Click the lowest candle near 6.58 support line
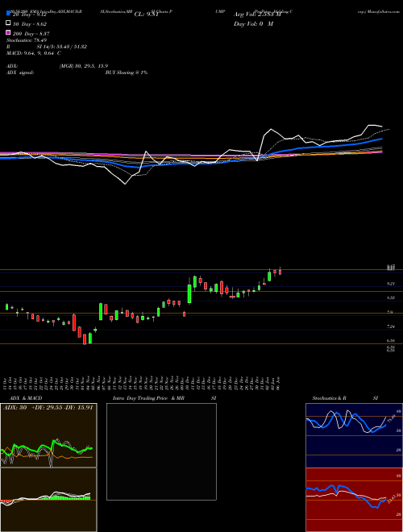The width and height of the screenshot is (403, 532). [x=85, y=339]
